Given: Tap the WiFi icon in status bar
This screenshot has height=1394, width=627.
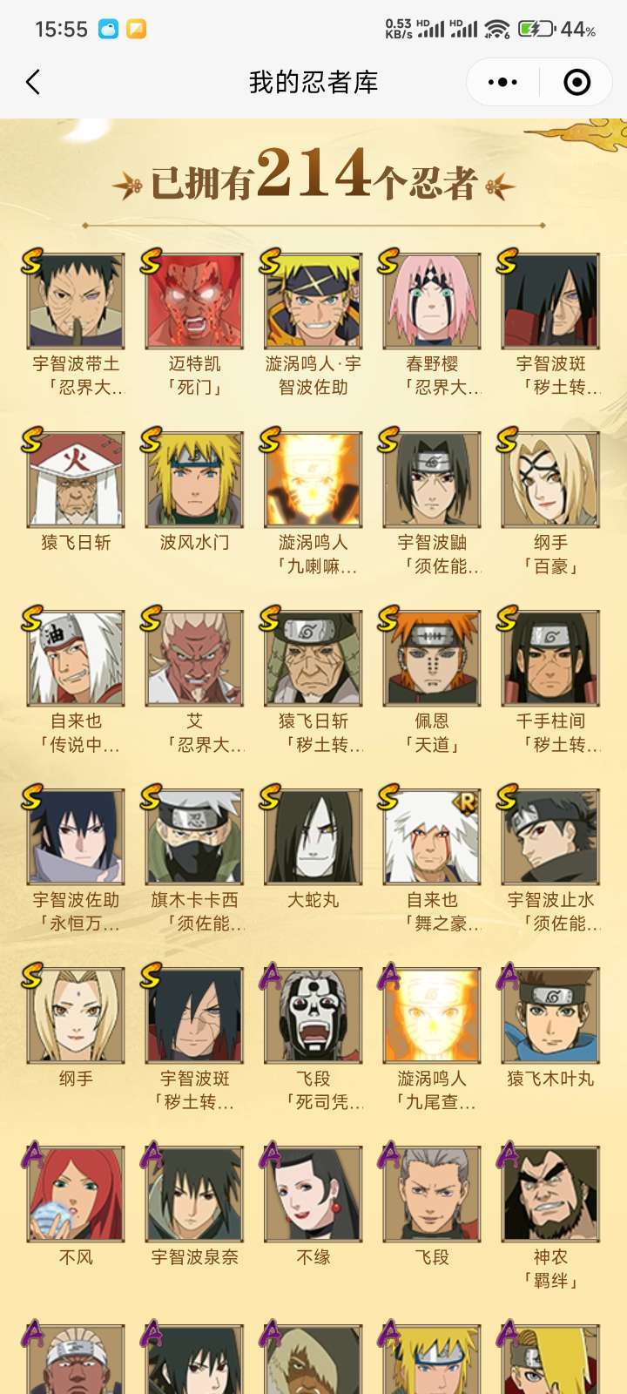Looking at the screenshot, I should click(x=497, y=30).
